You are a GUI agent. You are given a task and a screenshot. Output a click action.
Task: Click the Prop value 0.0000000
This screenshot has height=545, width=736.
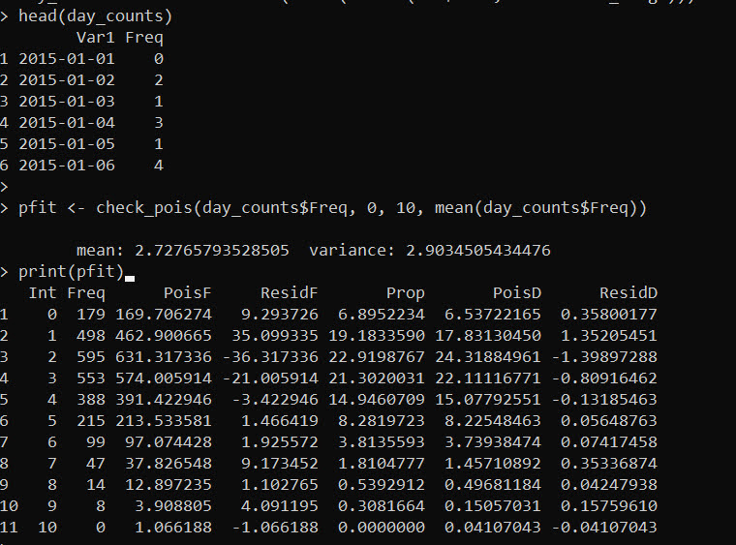click(382, 528)
